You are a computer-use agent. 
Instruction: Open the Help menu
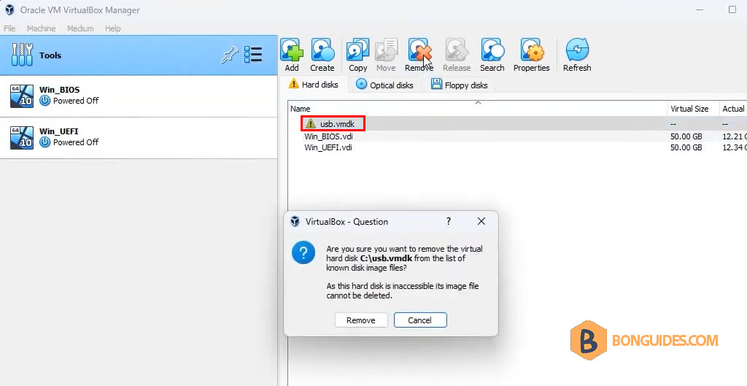(x=113, y=28)
